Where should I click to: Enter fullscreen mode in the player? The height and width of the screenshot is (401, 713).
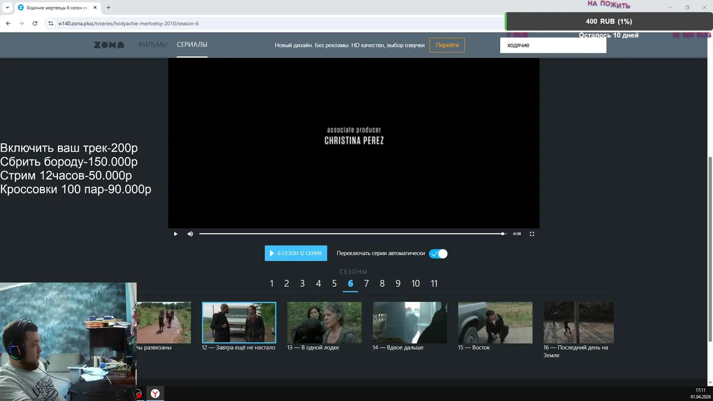(x=531, y=234)
